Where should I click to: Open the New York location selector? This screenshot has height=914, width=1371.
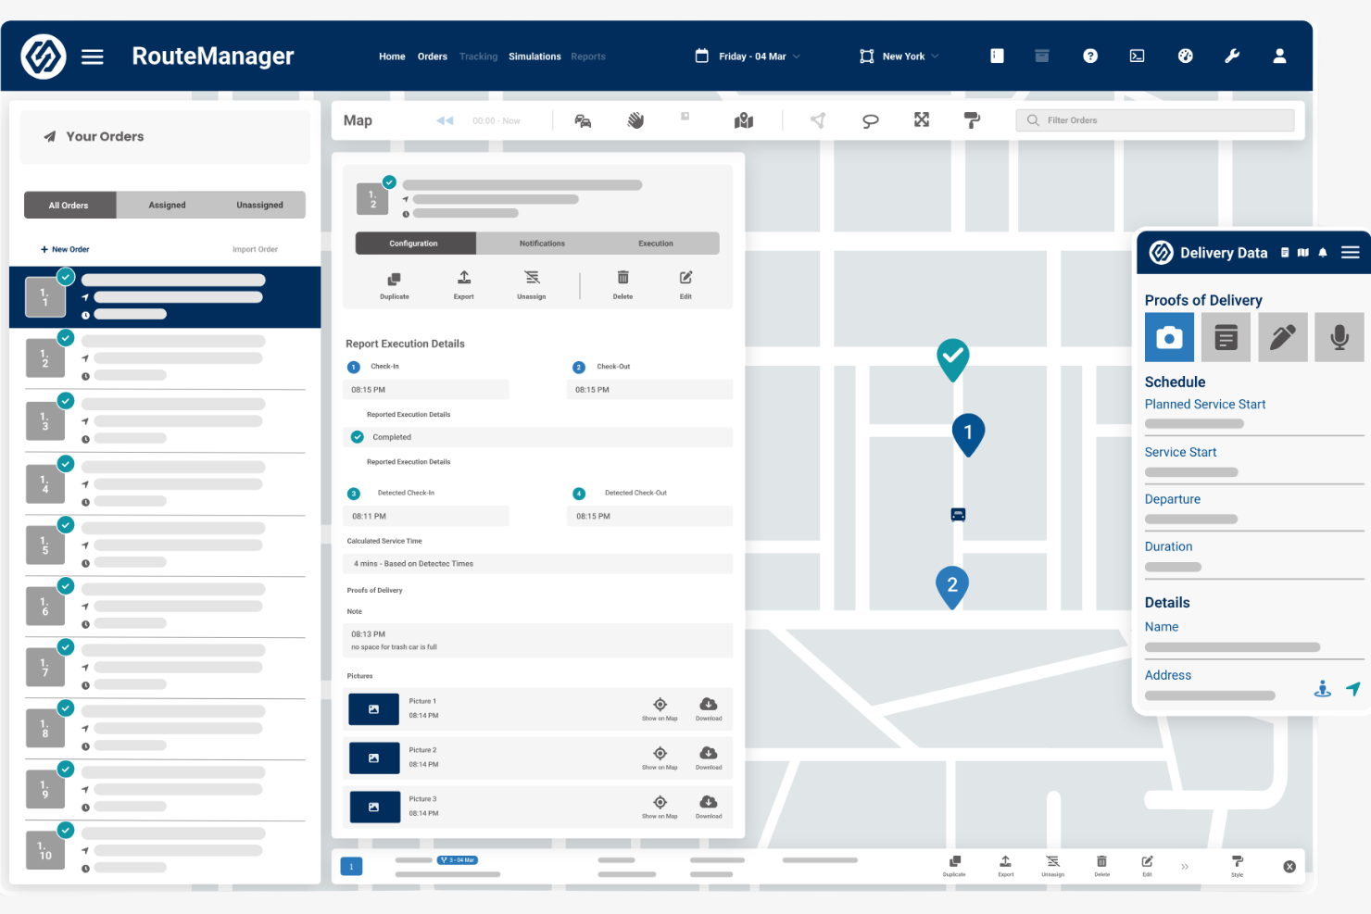point(898,56)
